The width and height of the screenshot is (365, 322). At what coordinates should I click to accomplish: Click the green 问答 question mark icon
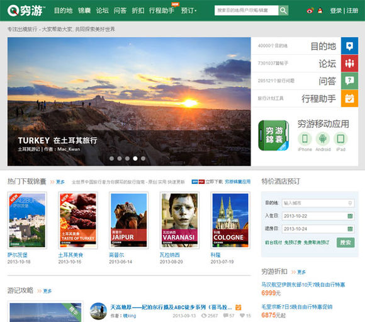click(349, 81)
